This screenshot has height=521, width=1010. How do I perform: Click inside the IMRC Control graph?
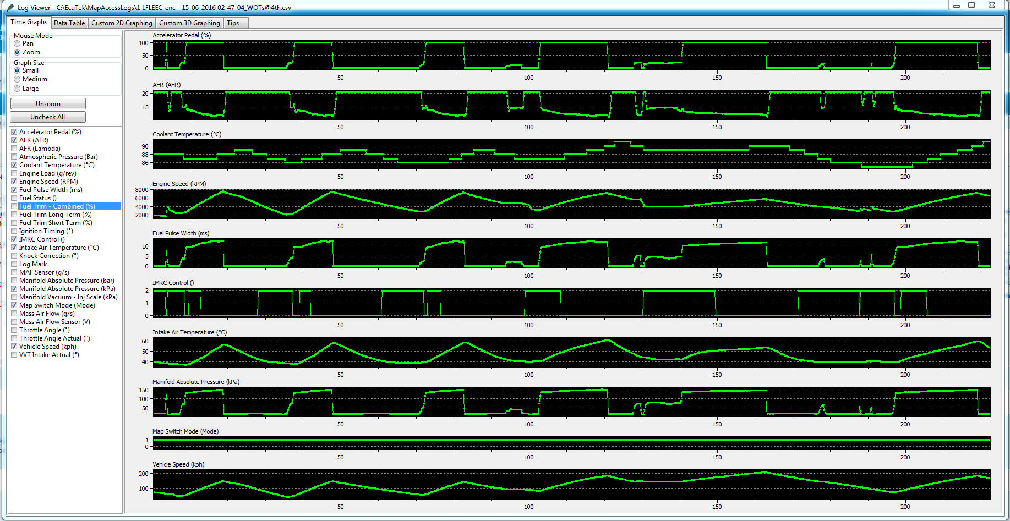(x=571, y=303)
